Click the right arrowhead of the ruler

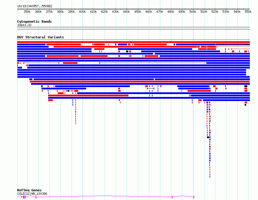coord(249,9)
